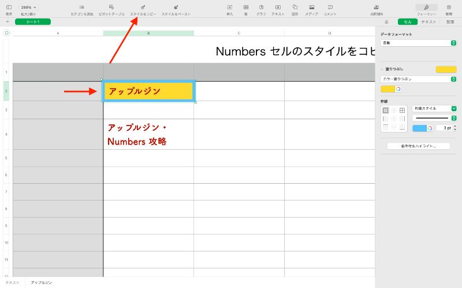Select the inside-borders border option
The height and width of the screenshot is (288, 462).
click(394, 111)
